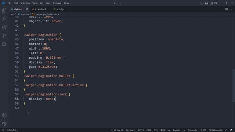The width and height of the screenshot is (235, 132).
Task: Open the folder icon view in activity bar
Action: (x=4, y=44)
